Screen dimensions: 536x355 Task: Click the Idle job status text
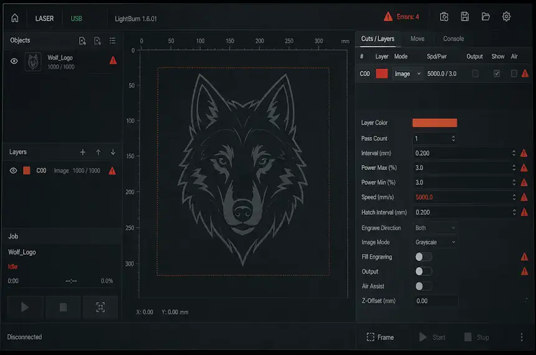[12, 267]
